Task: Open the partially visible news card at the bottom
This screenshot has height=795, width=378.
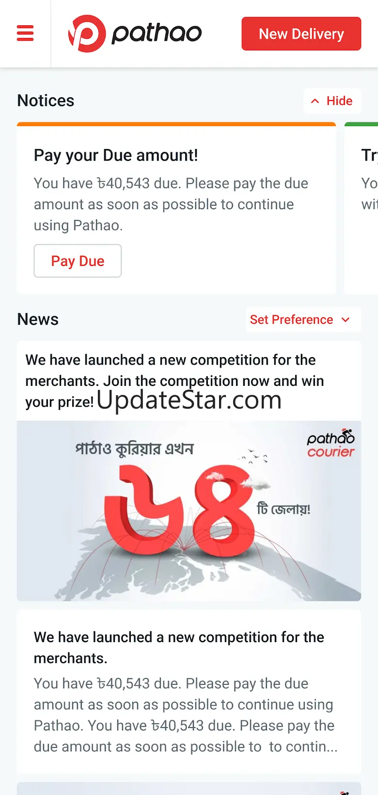Action: pos(189,788)
